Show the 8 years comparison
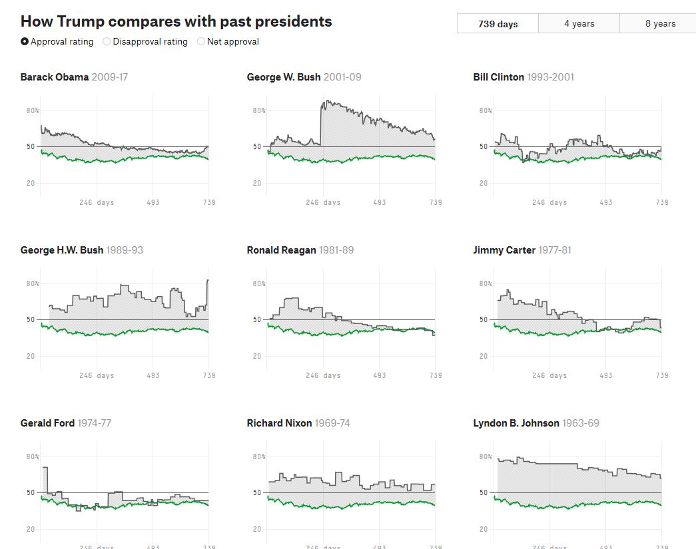The image size is (696, 549). coord(660,24)
